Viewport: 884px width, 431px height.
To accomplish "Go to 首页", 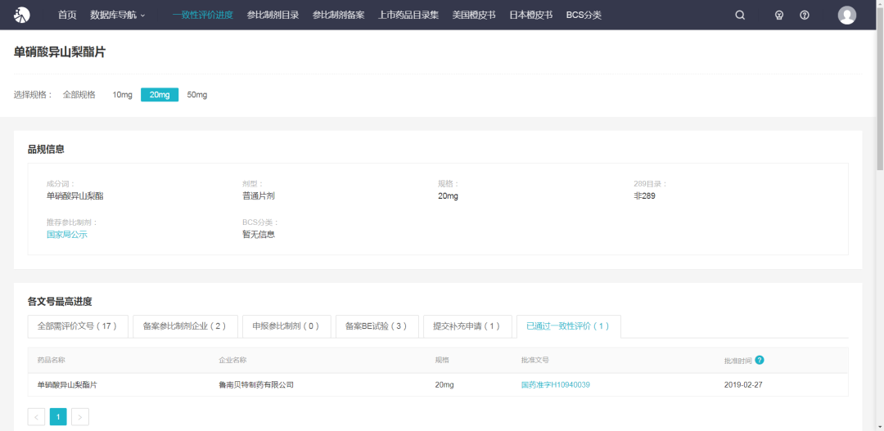I will (x=67, y=16).
